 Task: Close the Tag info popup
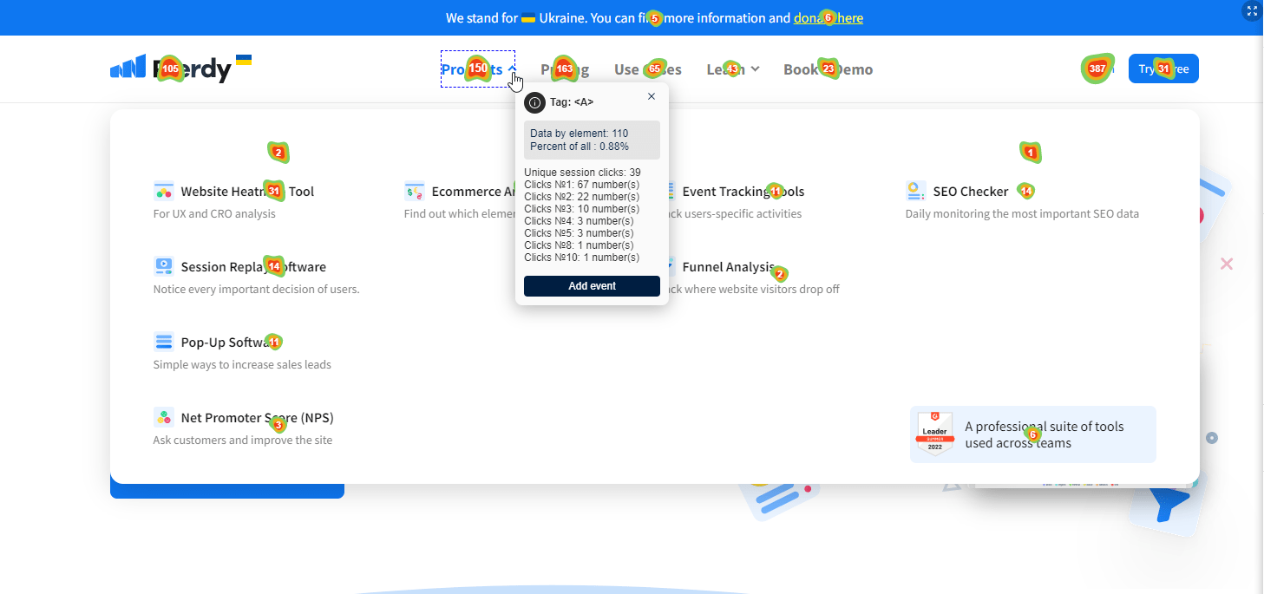[652, 96]
